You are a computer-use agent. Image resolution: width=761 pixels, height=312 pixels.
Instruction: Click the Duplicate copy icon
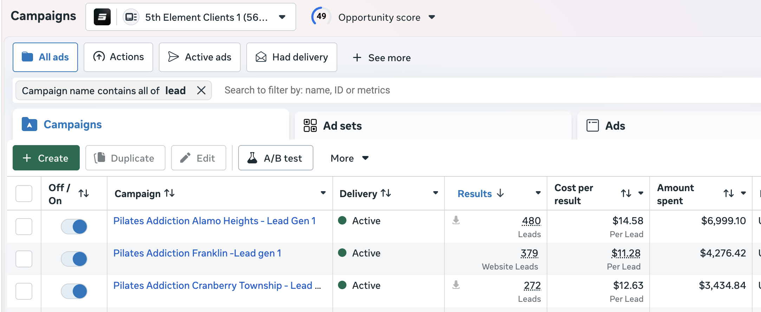pyautogui.click(x=99, y=158)
